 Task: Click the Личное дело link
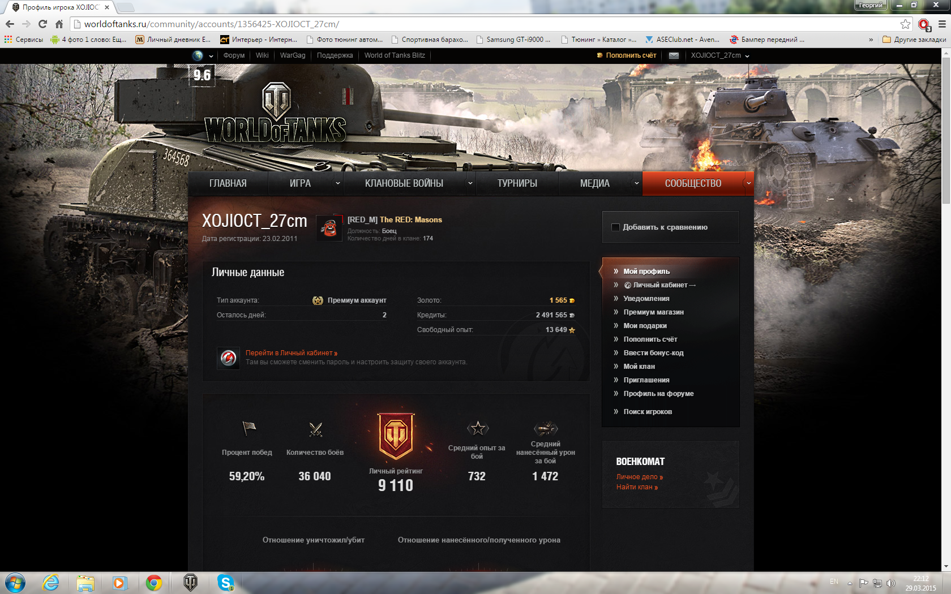click(640, 477)
